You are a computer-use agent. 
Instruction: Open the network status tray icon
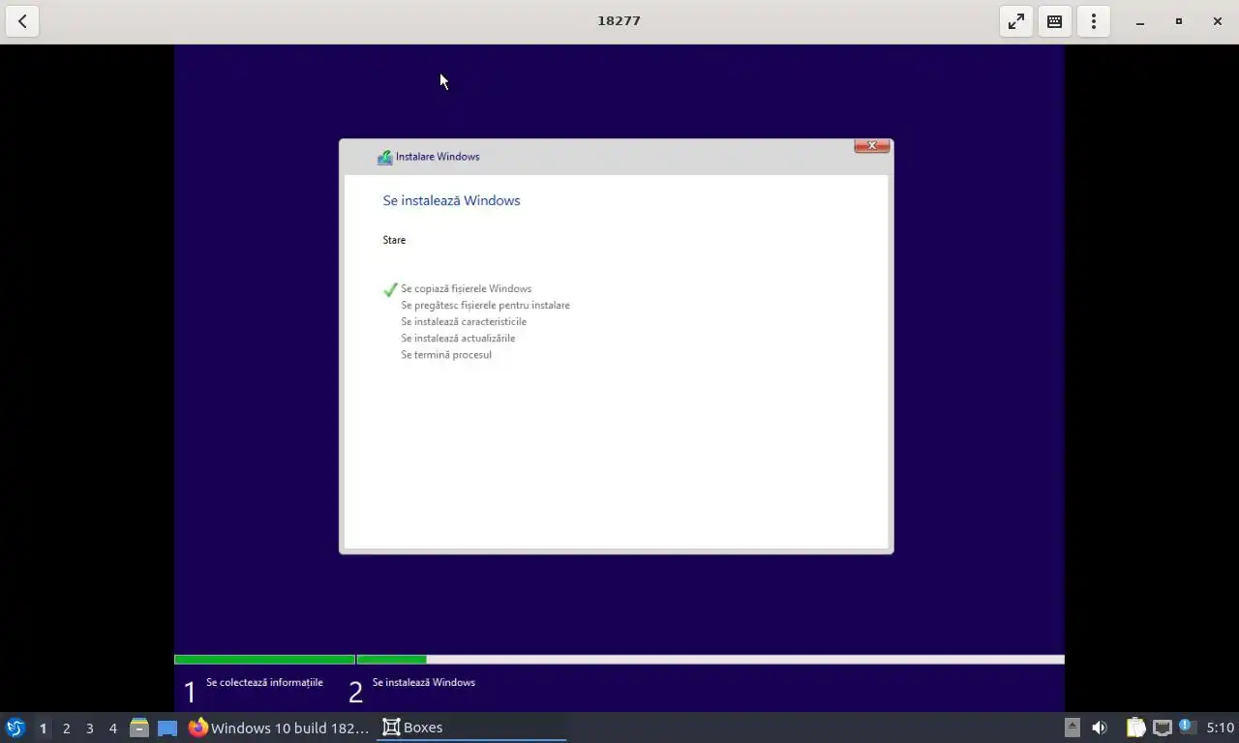(1163, 728)
